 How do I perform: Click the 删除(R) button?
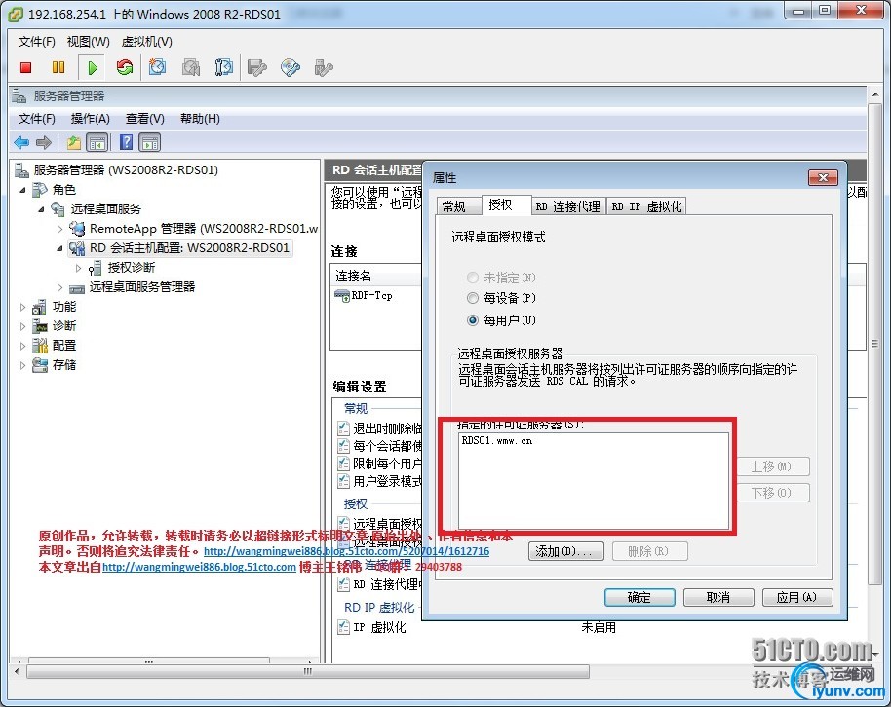tap(649, 551)
